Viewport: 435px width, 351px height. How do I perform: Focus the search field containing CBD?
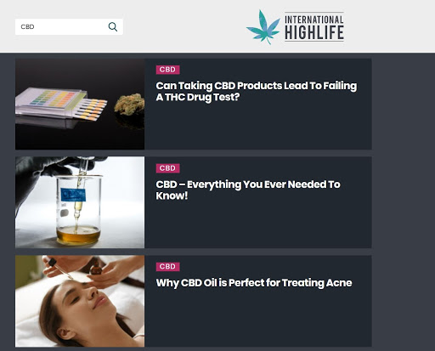point(69,27)
